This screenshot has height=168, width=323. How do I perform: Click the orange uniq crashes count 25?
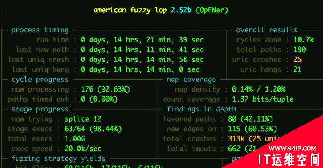click(x=298, y=59)
